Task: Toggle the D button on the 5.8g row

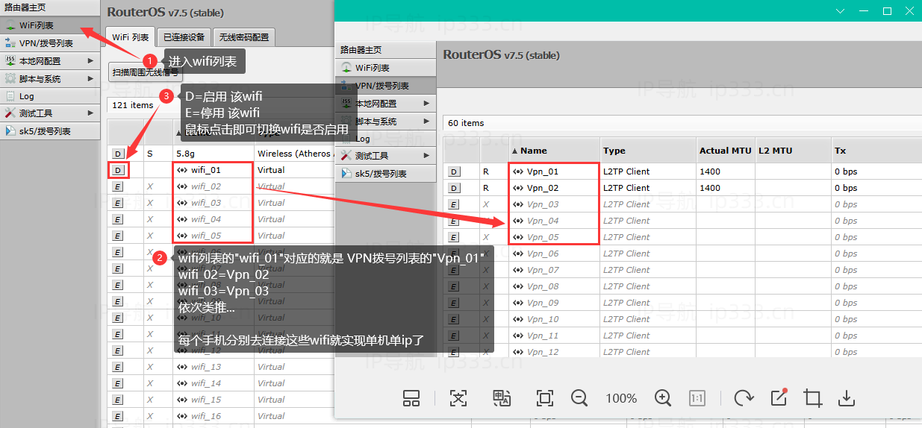Action: (118, 154)
